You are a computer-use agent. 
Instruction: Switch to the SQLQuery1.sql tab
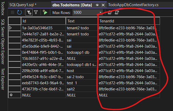(23, 5)
